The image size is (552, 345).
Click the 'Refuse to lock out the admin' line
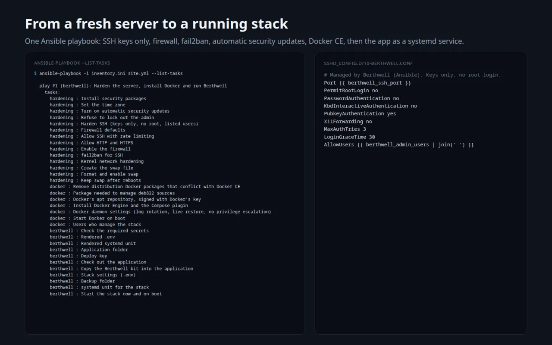pyautogui.click(x=102, y=117)
